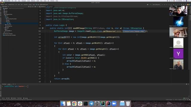Open System Preferences from the Dock

(x=97, y=103)
